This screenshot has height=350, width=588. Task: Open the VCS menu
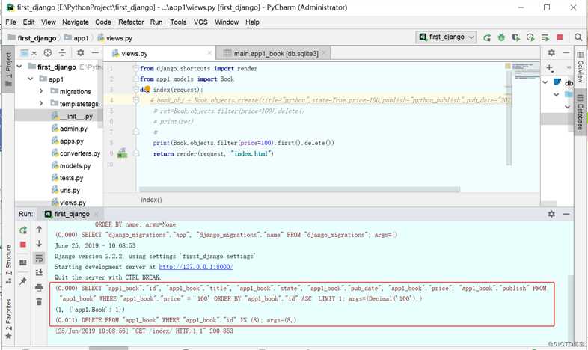(200, 22)
